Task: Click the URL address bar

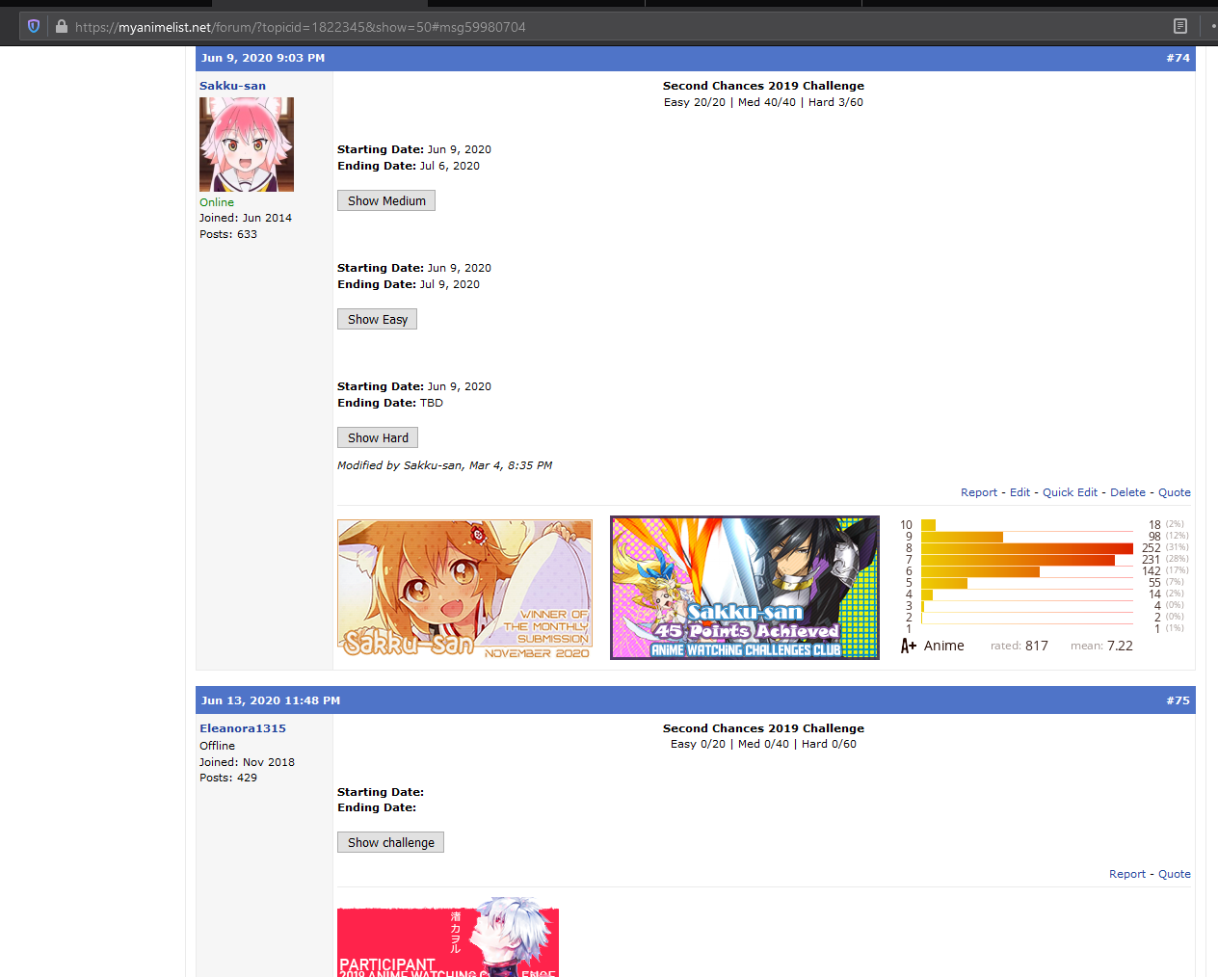Action: point(617,27)
